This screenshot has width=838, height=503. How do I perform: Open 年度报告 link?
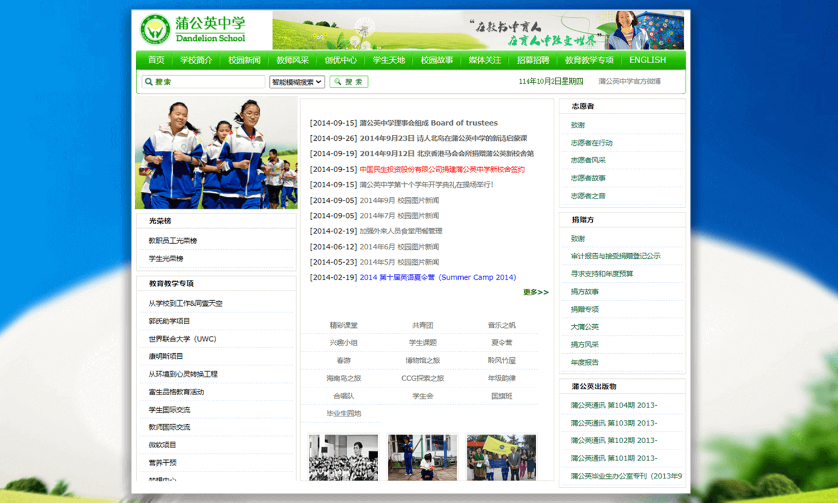click(585, 363)
